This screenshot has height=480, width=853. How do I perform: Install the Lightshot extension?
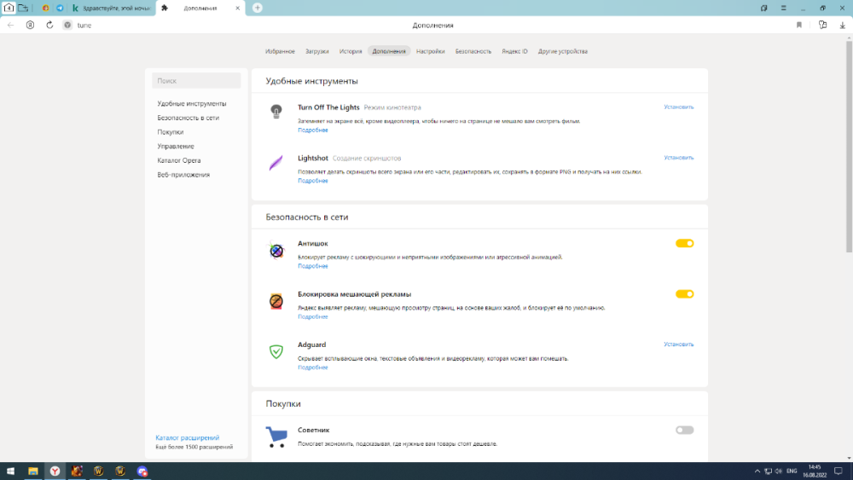click(x=679, y=158)
